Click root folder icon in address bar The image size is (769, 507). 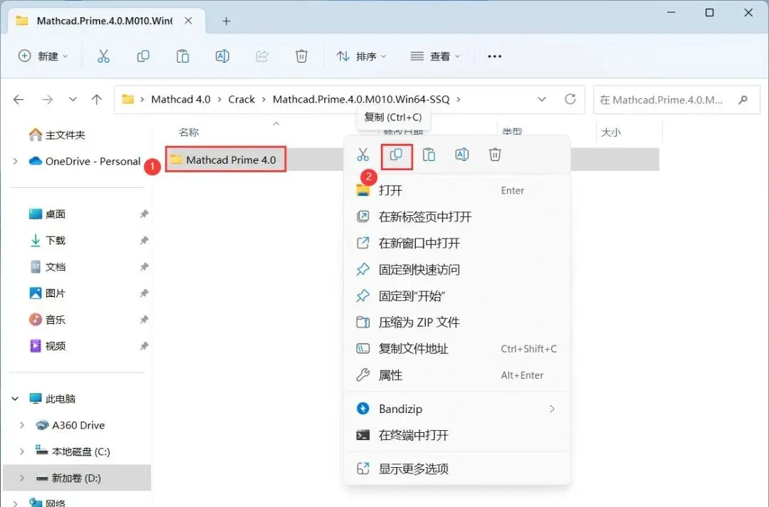128,99
